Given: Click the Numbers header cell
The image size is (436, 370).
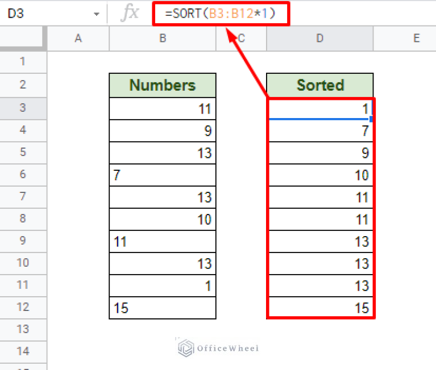Looking at the screenshot, I should click(163, 85).
